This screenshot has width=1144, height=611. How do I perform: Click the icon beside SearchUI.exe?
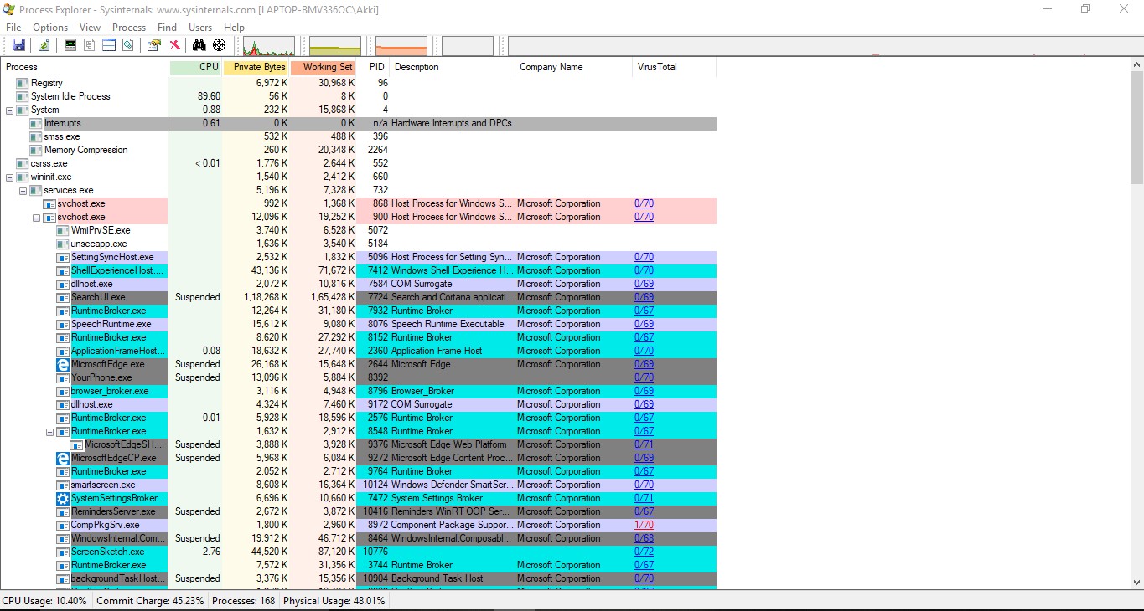click(x=63, y=297)
